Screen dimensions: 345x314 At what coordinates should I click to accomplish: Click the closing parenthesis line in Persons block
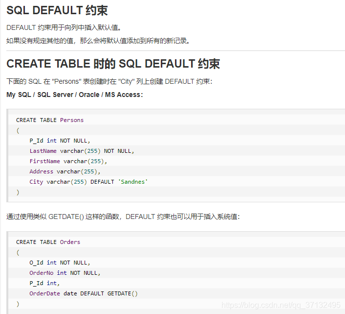18,192
